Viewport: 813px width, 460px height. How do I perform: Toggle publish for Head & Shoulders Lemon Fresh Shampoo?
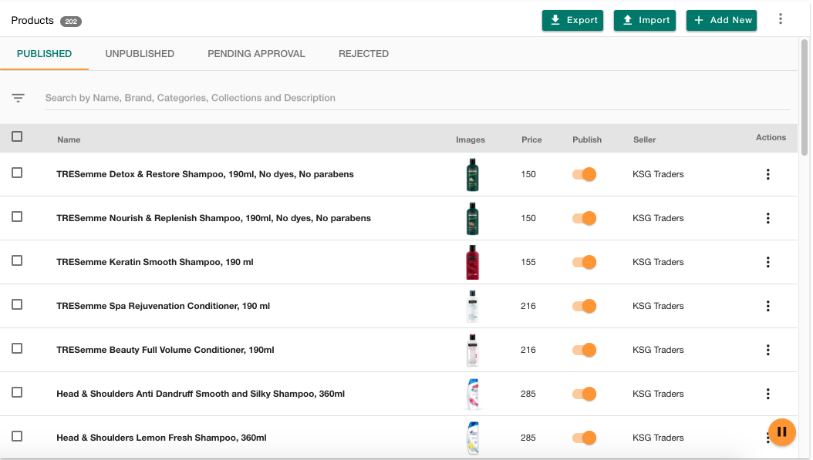tap(585, 438)
